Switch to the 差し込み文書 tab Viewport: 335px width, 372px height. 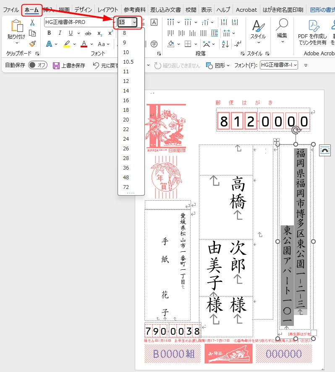click(165, 10)
